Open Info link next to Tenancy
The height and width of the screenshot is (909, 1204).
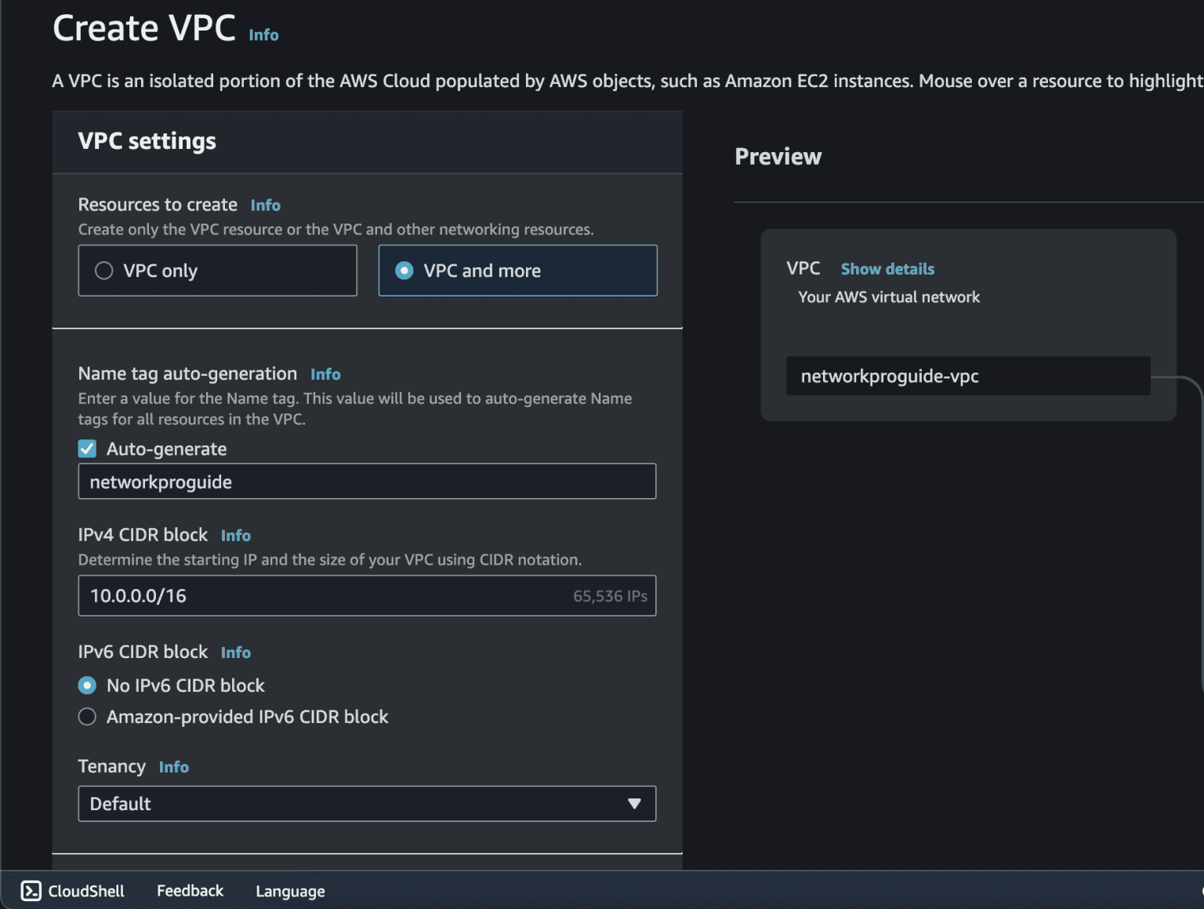point(173,767)
